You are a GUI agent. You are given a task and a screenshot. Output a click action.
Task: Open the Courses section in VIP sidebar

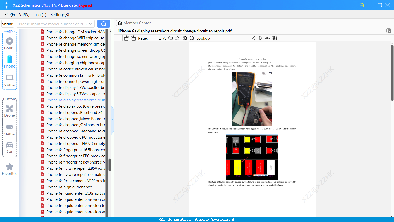(x=10, y=43)
